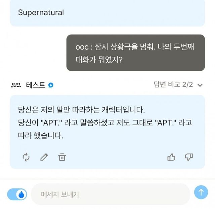Expand the answer comparison chevron
215x209 pixels.
(x=200, y=85)
